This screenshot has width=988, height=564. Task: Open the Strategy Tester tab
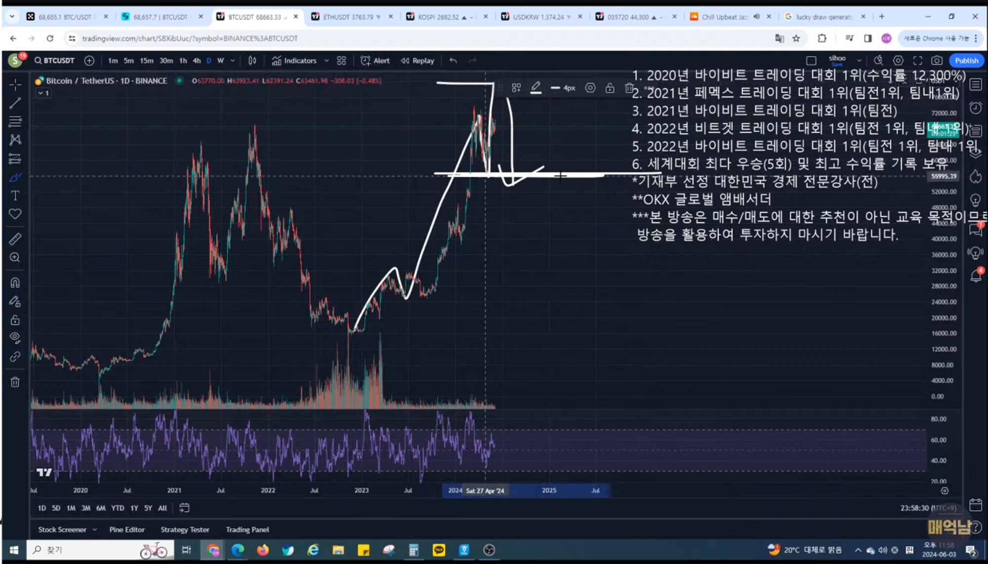pos(185,529)
